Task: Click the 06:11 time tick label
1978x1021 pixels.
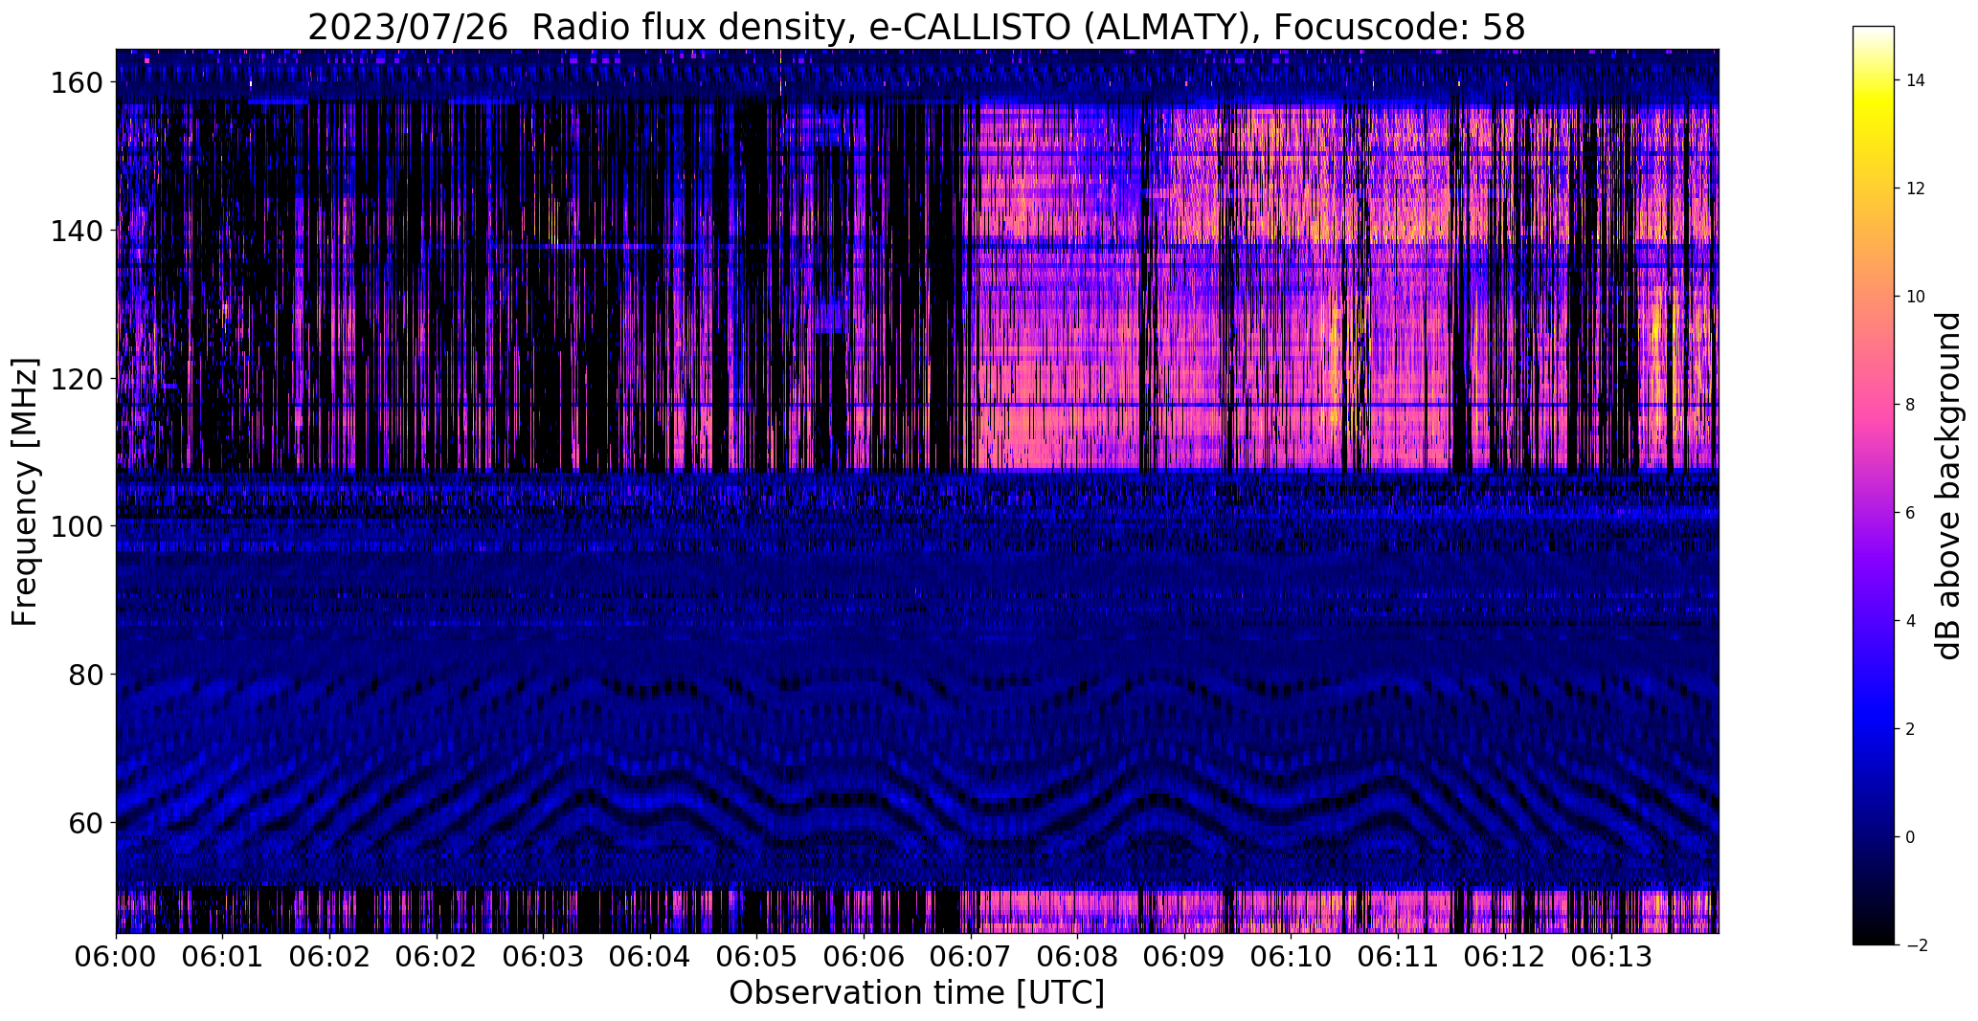Action: 1397,957
